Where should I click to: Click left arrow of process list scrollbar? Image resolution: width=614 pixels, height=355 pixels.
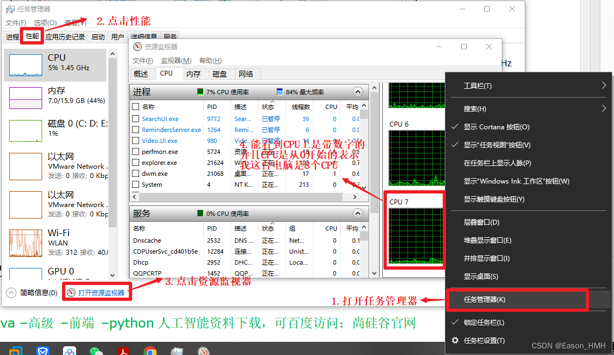(134, 197)
